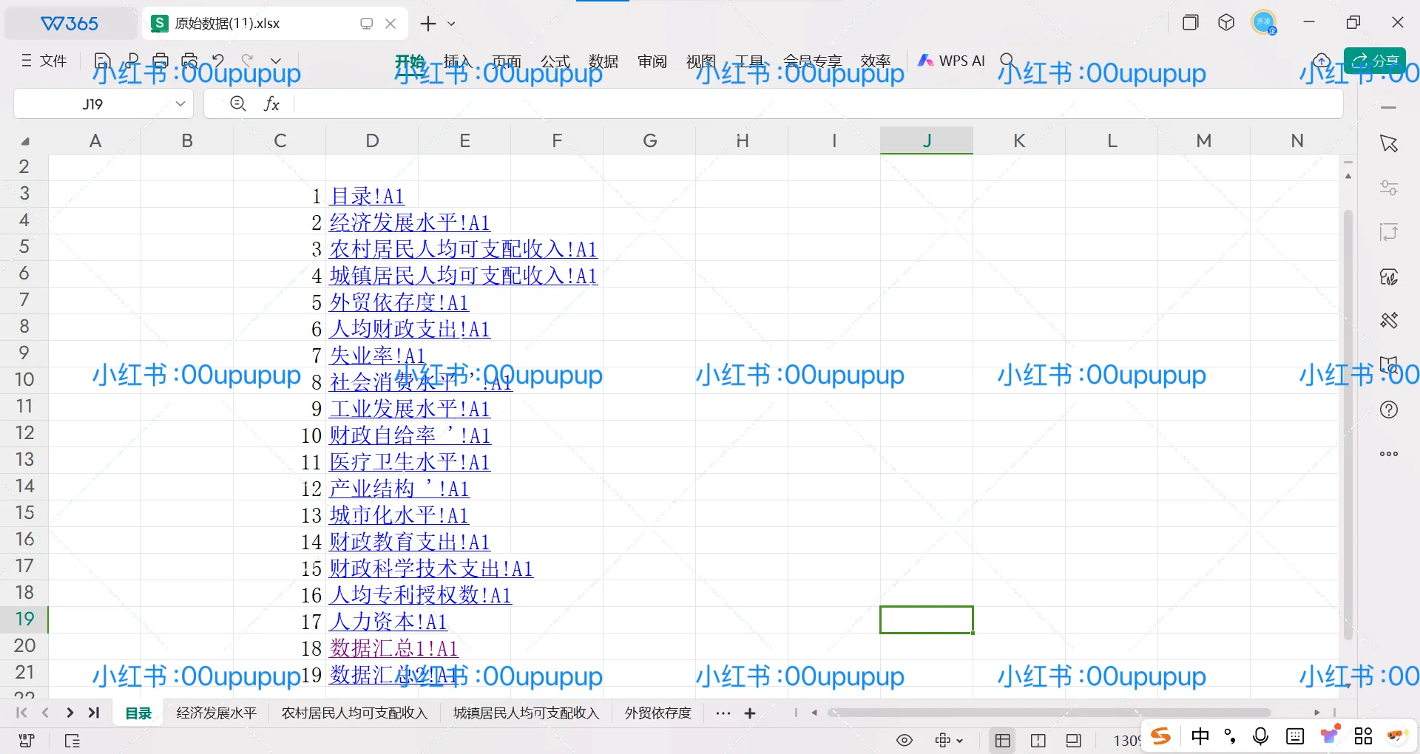Expand the undo history dropdown arrow
This screenshot has width=1420, height=754.
[x=275, y=61]
